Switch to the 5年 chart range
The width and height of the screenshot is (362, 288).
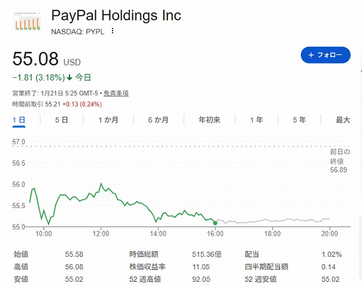(299, 120)
